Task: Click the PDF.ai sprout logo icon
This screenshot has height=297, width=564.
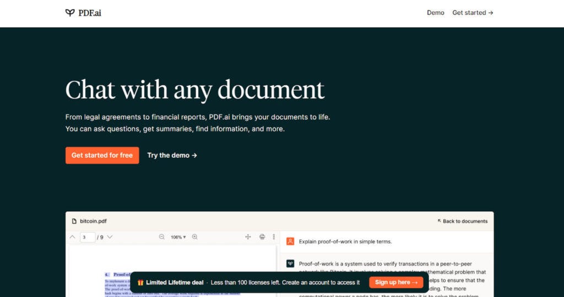Action: 70,13
